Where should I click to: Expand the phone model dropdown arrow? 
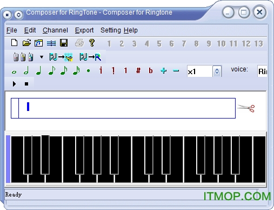point(42,57)
